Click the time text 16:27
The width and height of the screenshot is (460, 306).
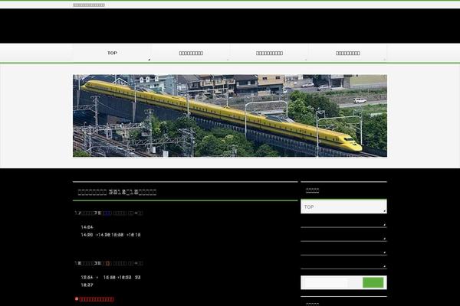click(x=87, y=285)
